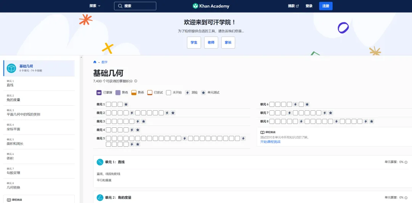Viewport: 412px width, 203px height.
Task: Open the 单元 1 unit test star
Action: coord(126,104)
